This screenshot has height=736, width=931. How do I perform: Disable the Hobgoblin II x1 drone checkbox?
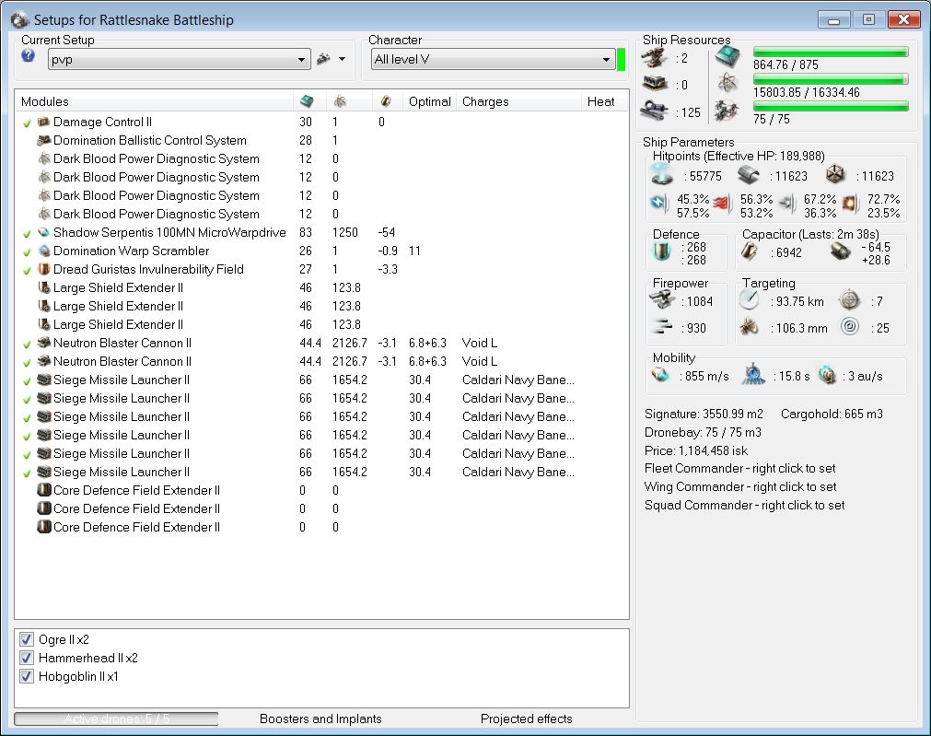pyautogui.click(x=26, y=676)
